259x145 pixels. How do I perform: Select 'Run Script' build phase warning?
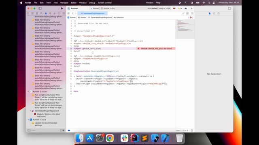(47, 105)
